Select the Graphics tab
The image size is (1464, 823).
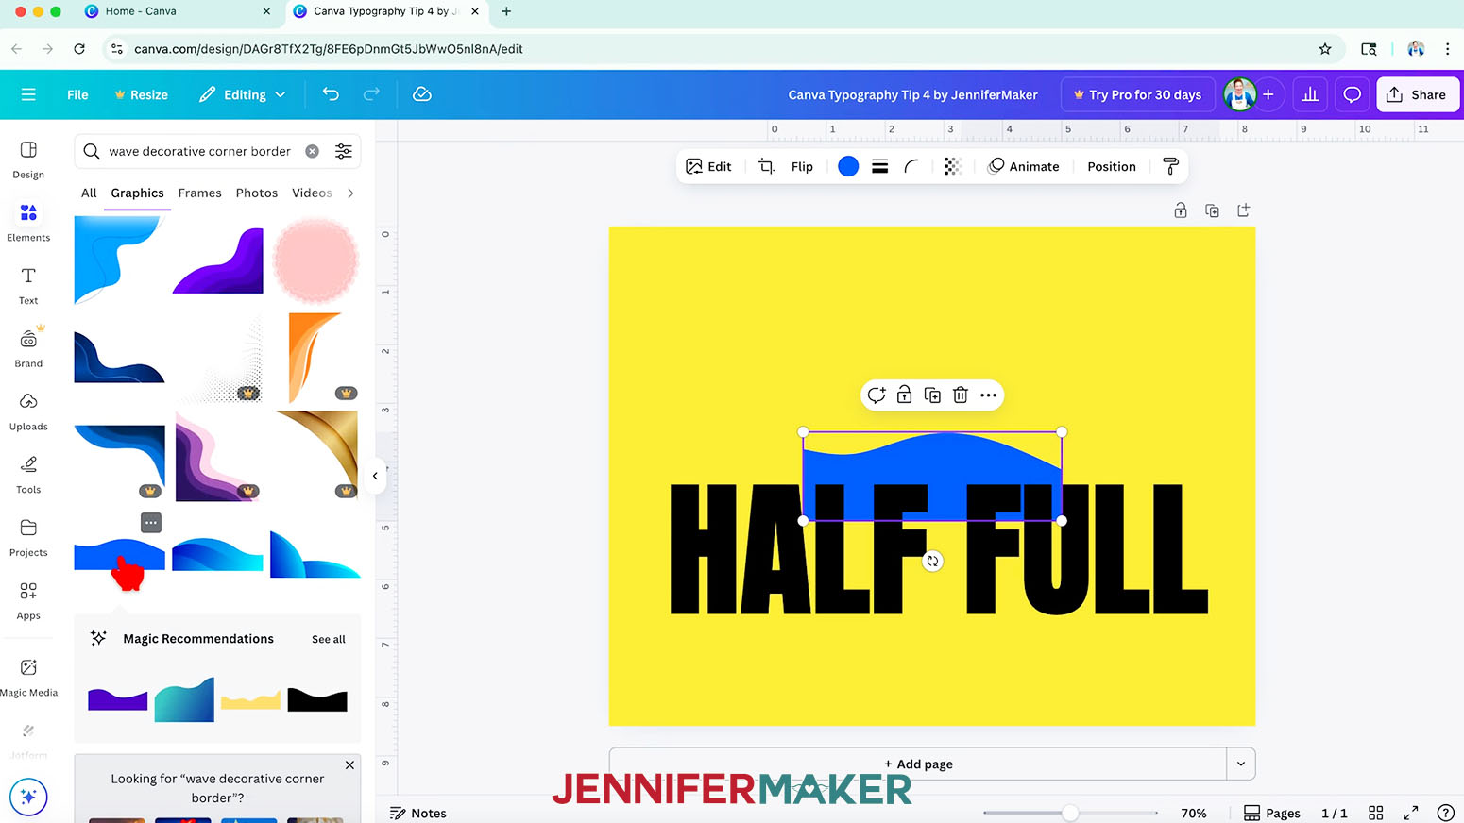pos(137,193)
